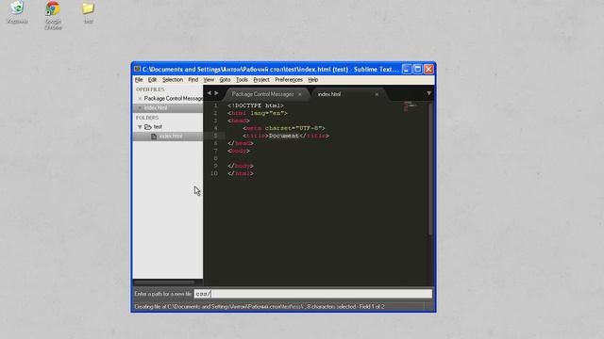Open the Find menu

coord(193,79)
